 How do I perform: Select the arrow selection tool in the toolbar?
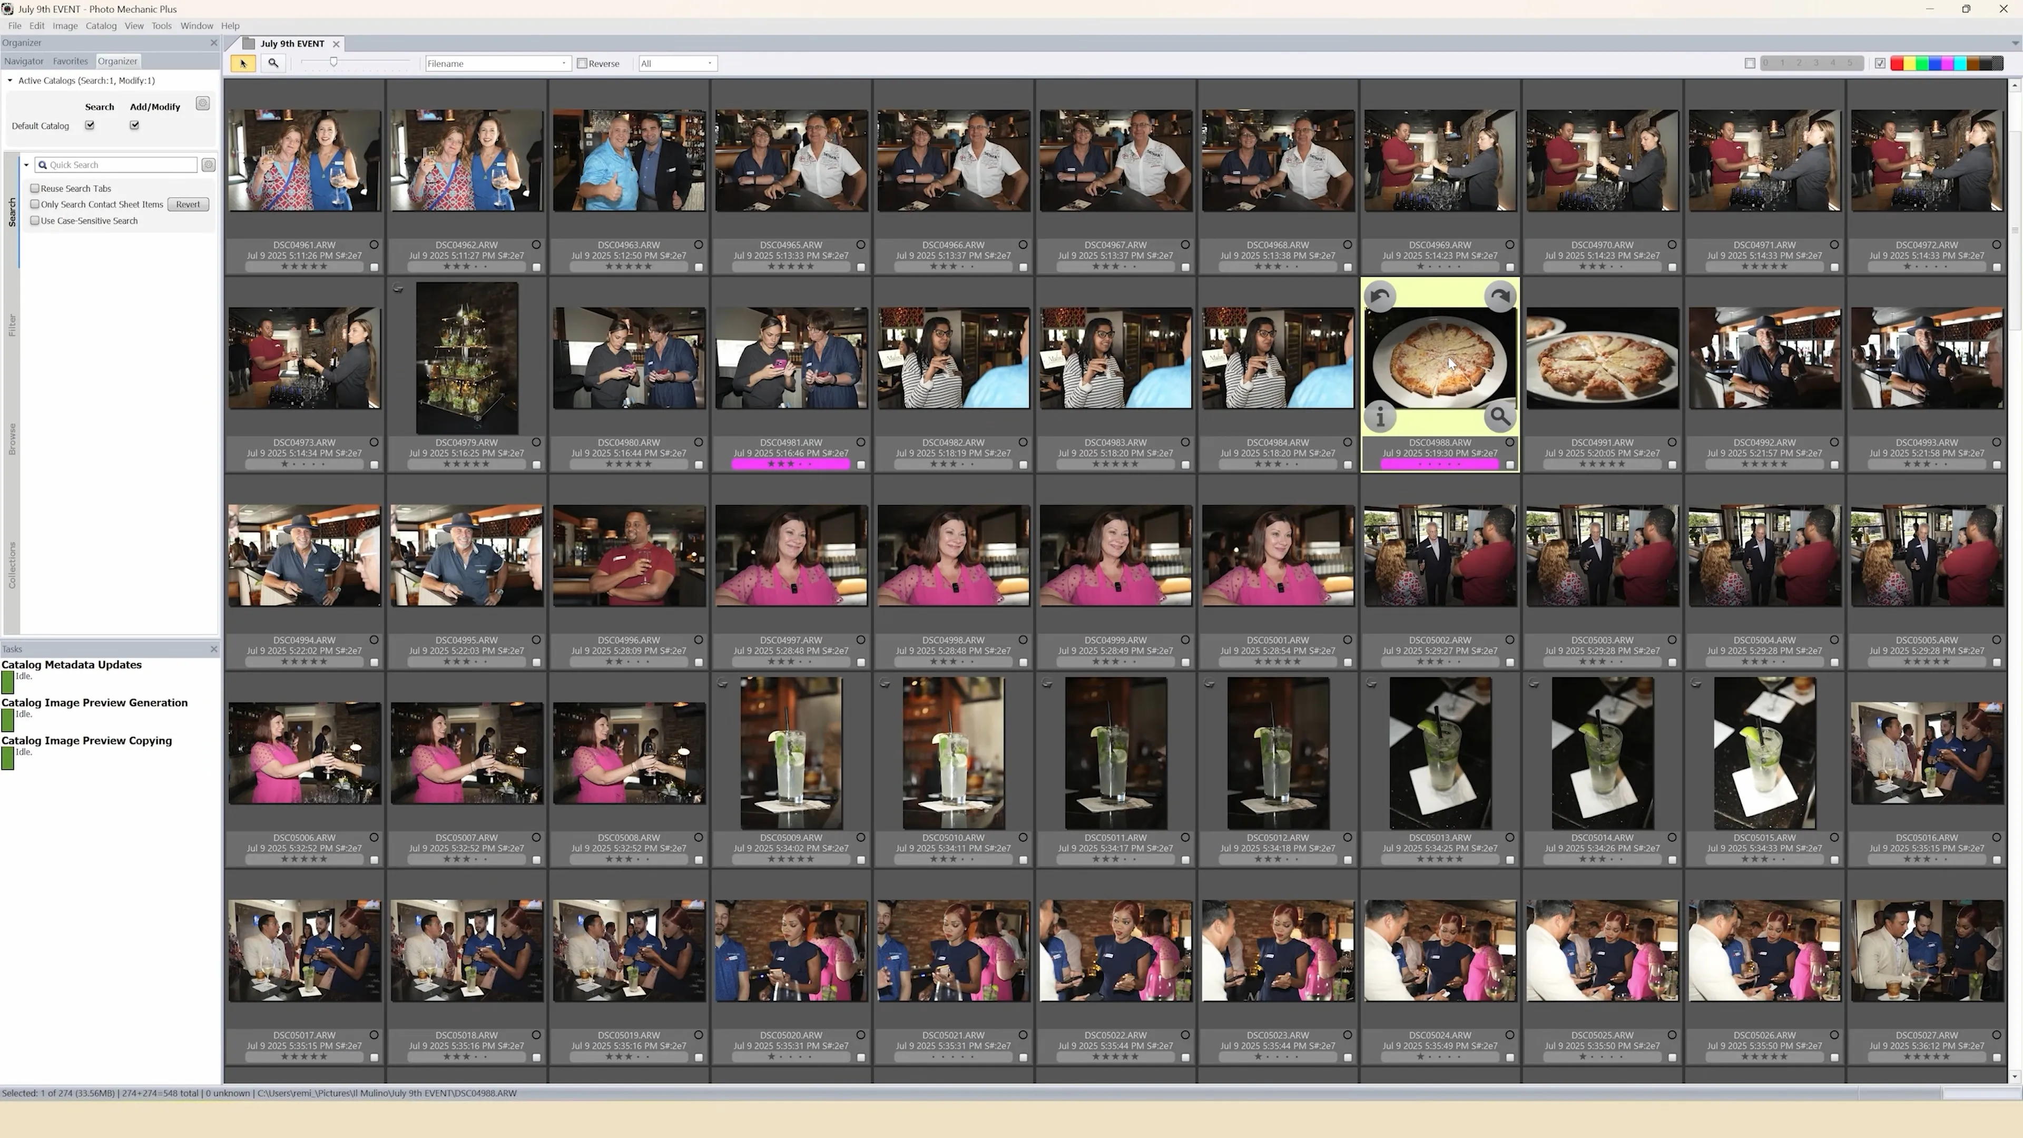coord(243,64)
